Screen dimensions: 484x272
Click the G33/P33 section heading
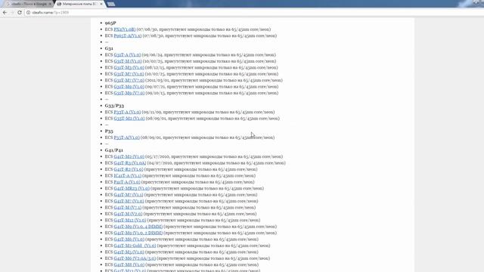pos(114,106)
